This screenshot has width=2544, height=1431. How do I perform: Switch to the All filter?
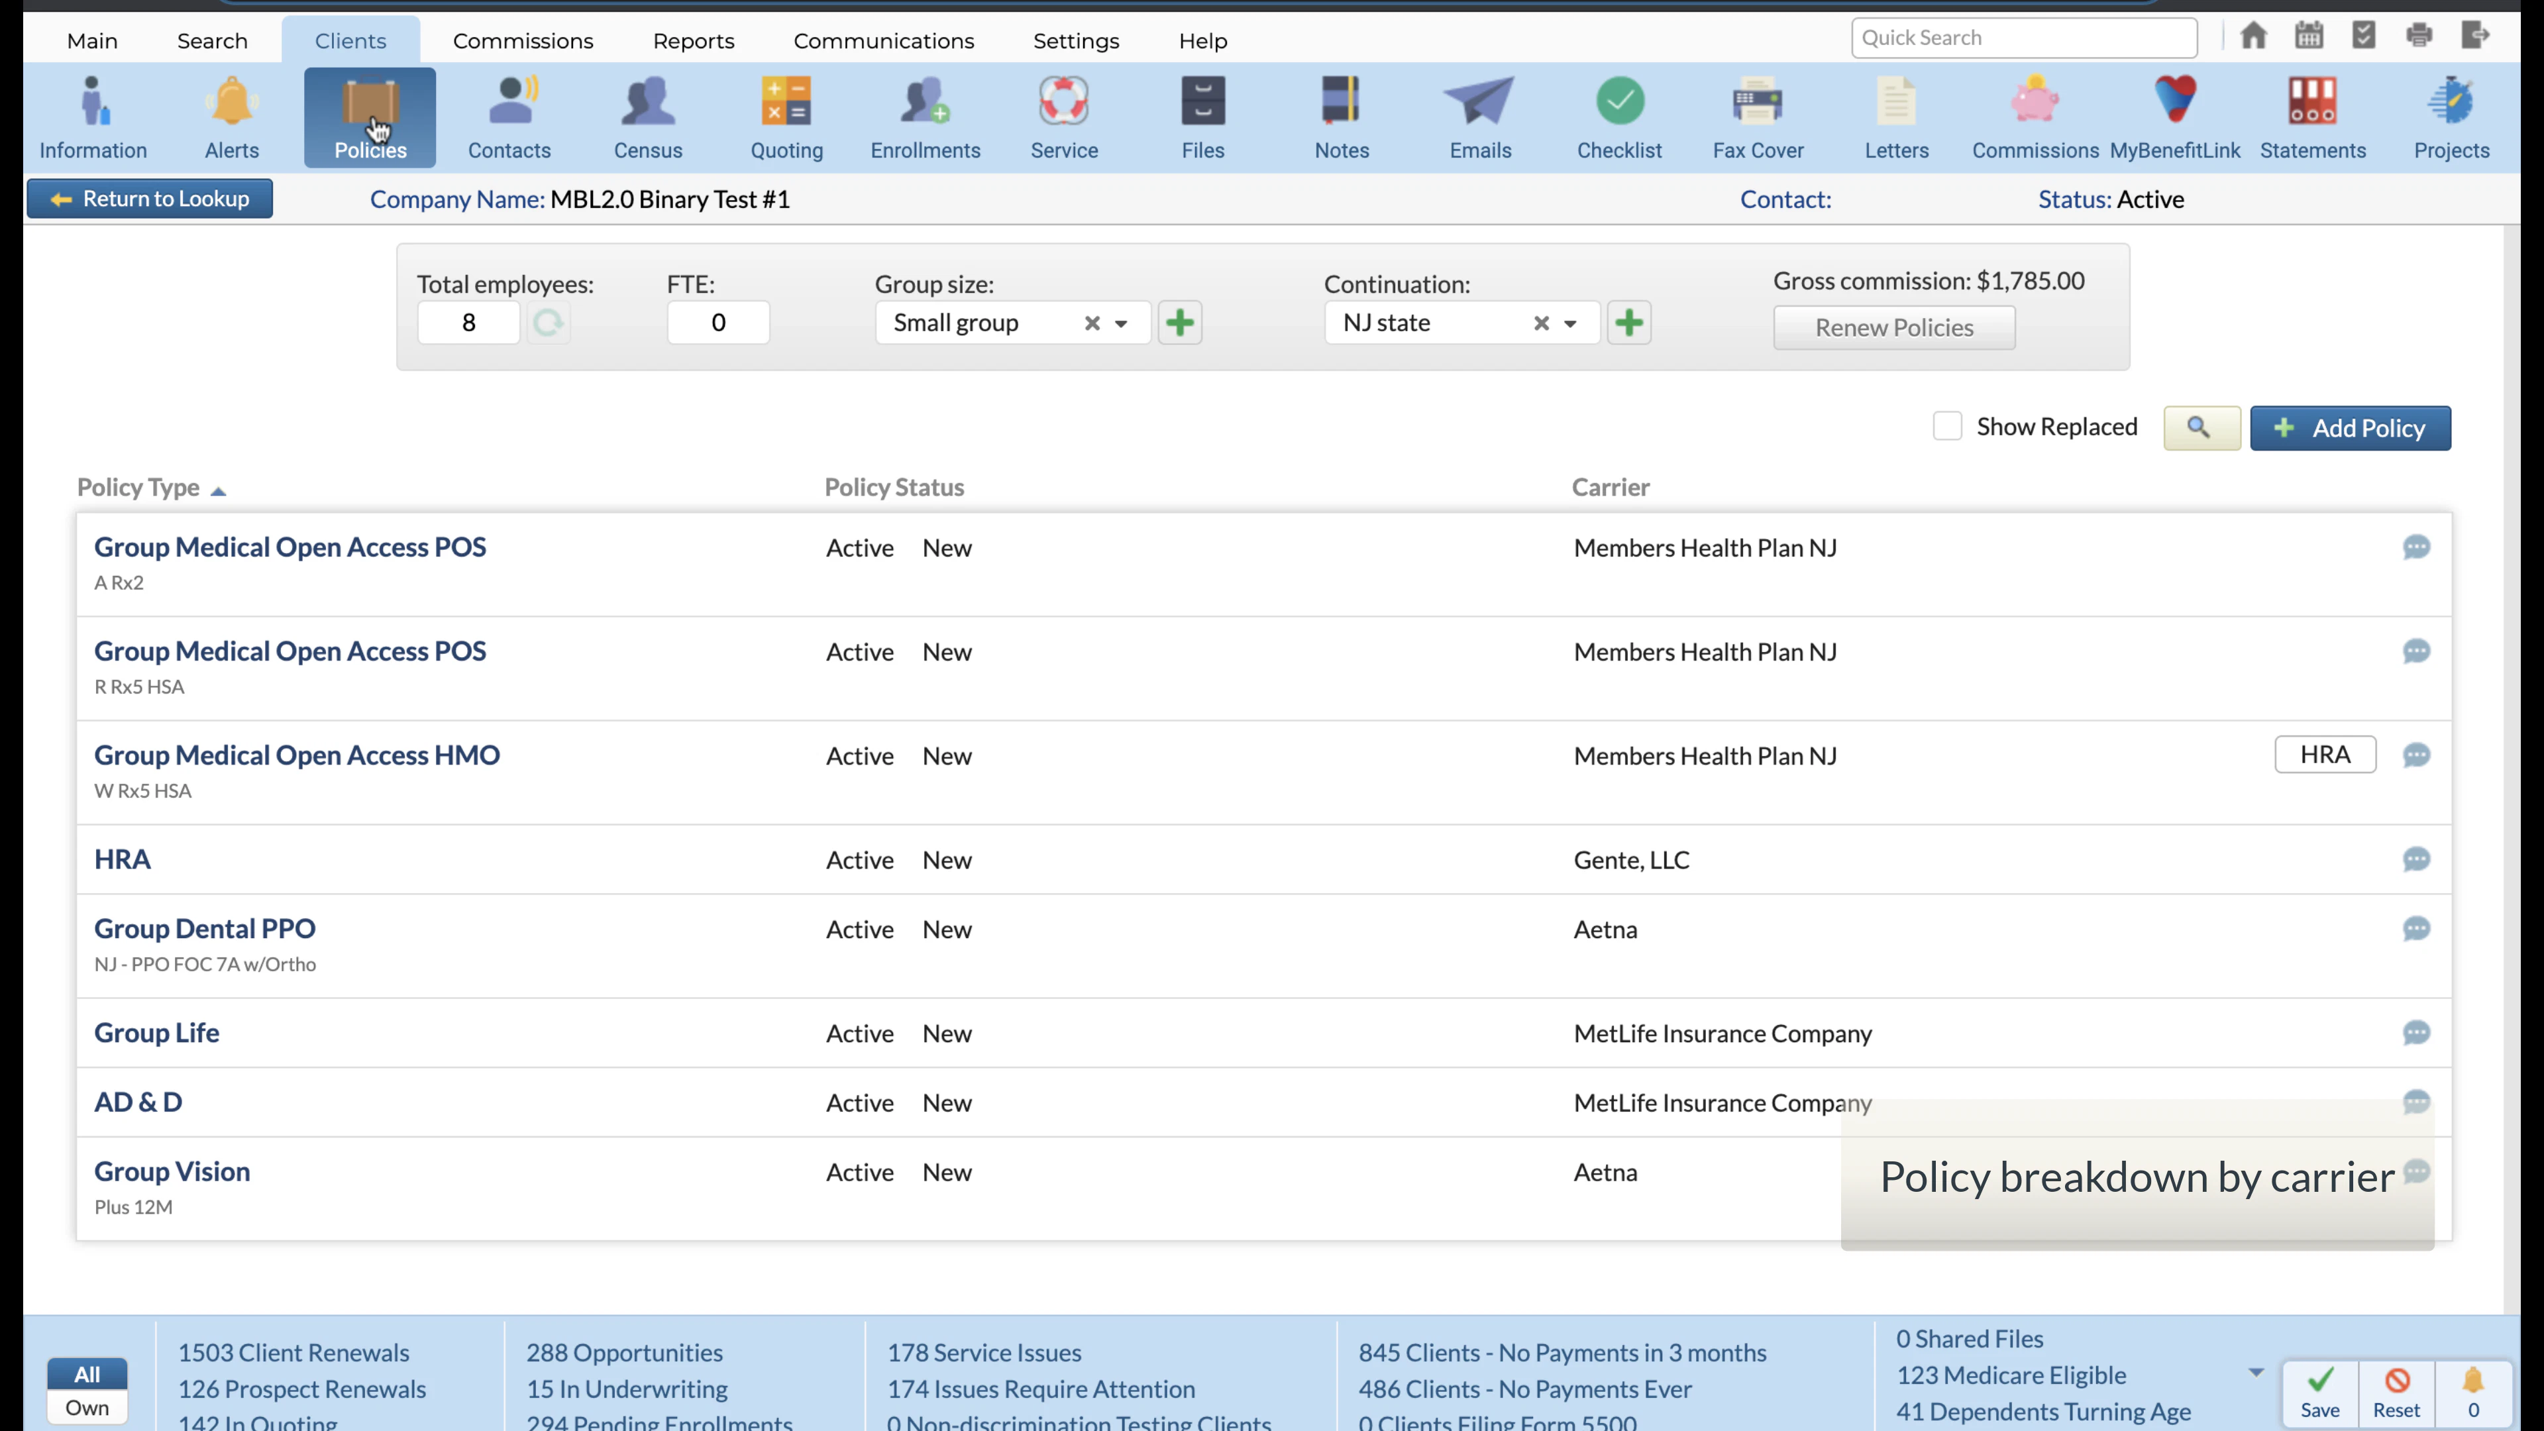click(x=87, y=1374)
